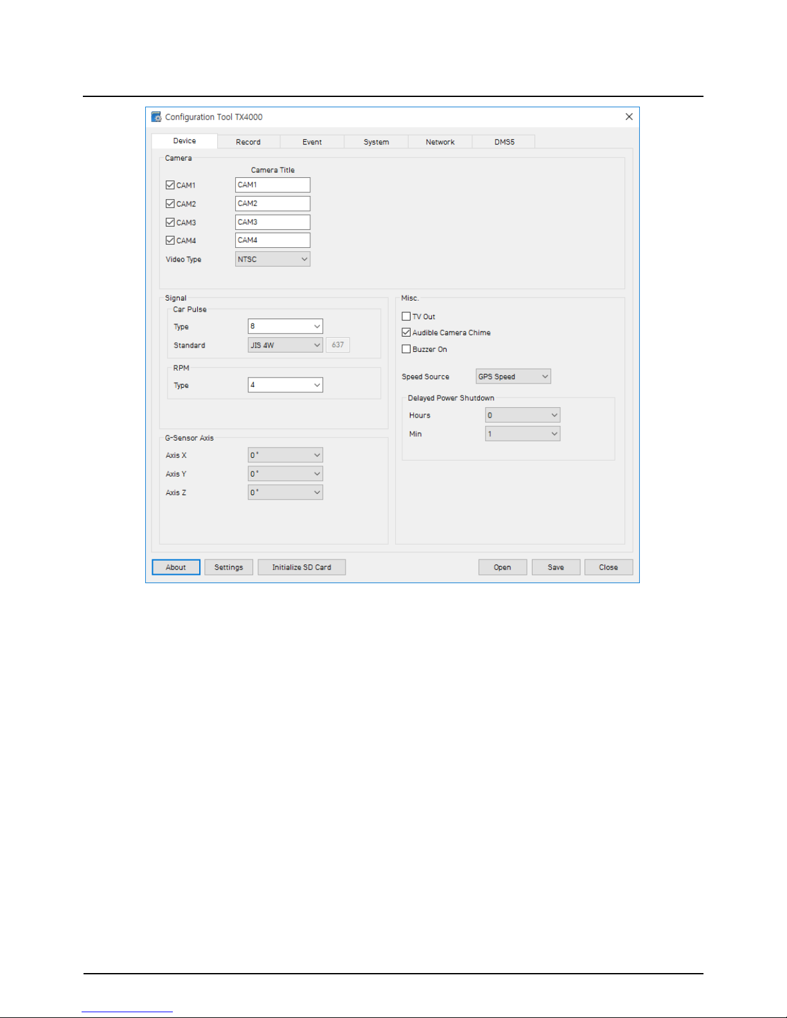Click the CAM2 camera title field
The image size is (787, 1018).
pos(272,204)
